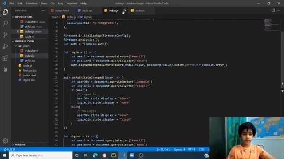The width and height of the screenshot is (284, 159).
Task: Open the View menu
Action: tap(44, 3)
